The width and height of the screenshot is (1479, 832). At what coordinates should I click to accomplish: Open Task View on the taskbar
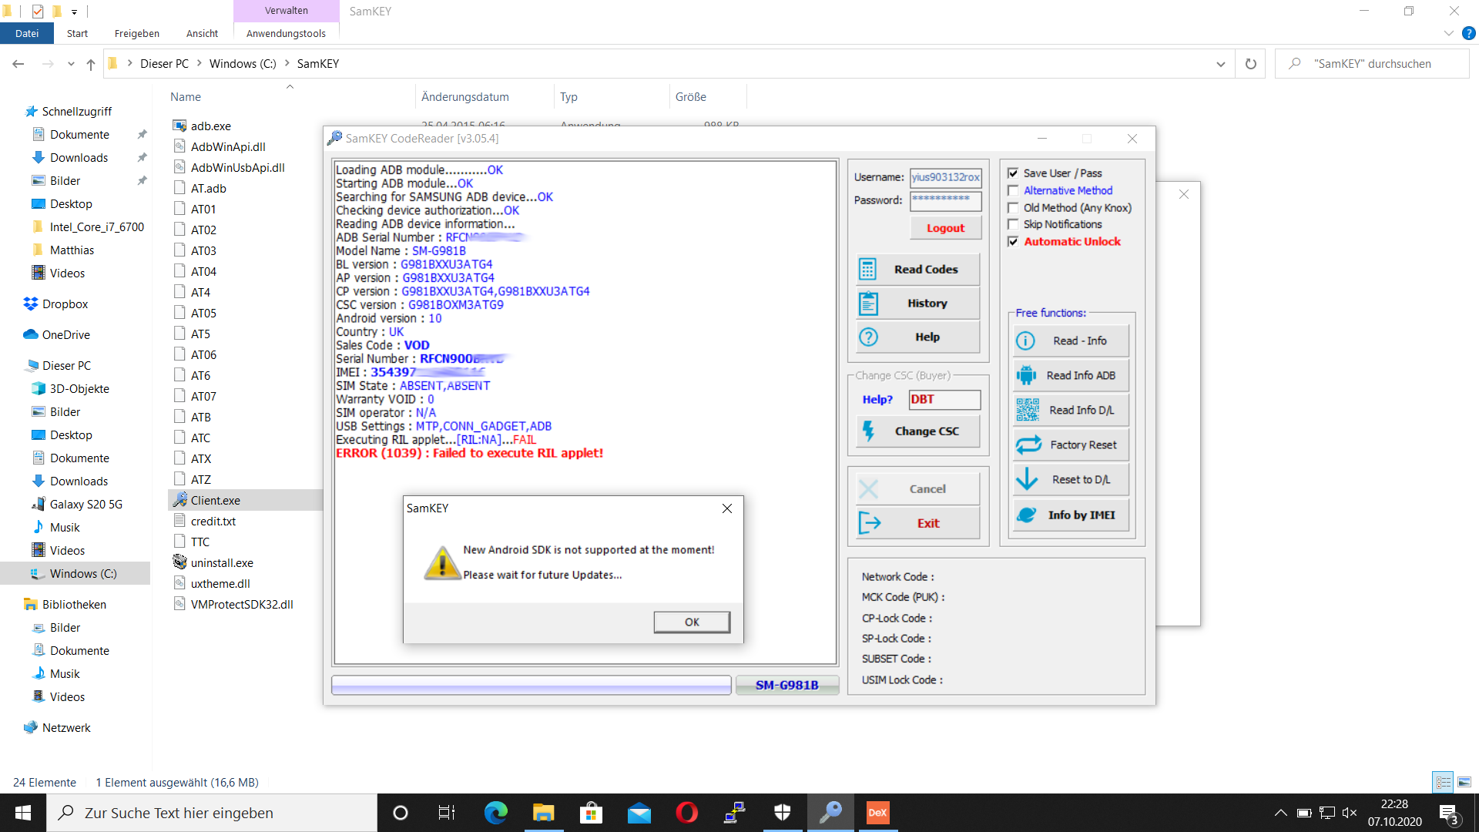tap(447, 813)
